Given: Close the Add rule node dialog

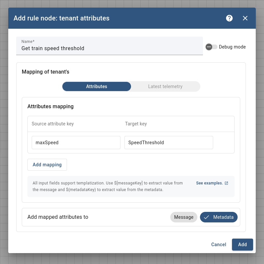Looking at the screenshot, I should [x=245, y=18].
